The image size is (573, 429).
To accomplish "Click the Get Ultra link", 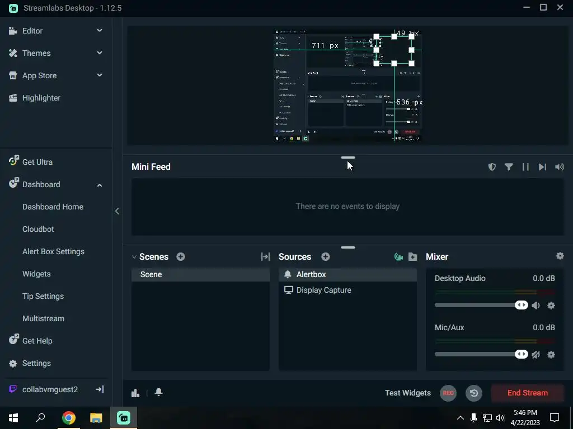I will 37,162.
